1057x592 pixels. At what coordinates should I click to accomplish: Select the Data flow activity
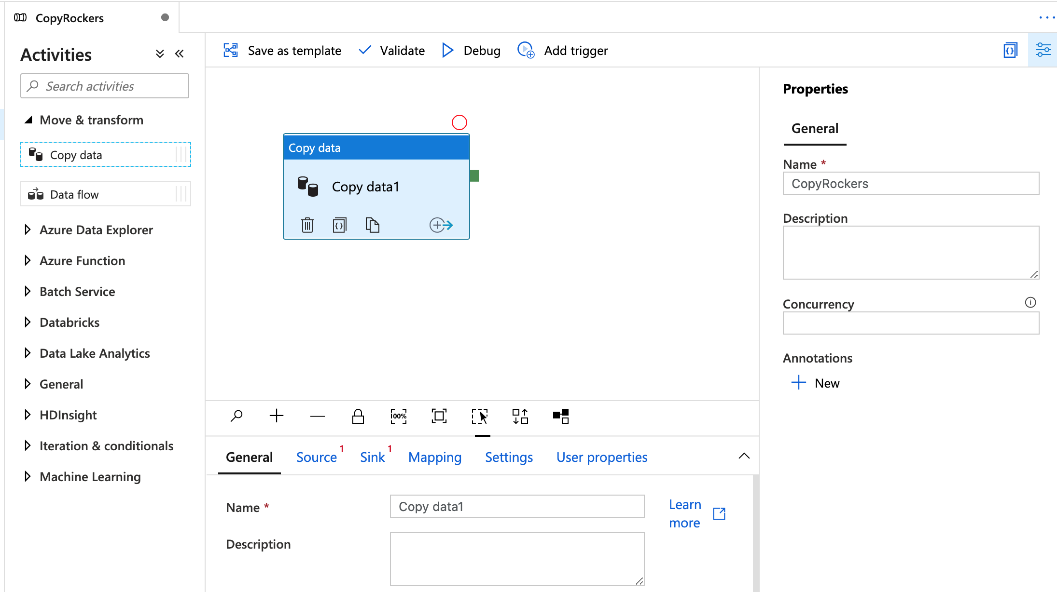point(106,194)
